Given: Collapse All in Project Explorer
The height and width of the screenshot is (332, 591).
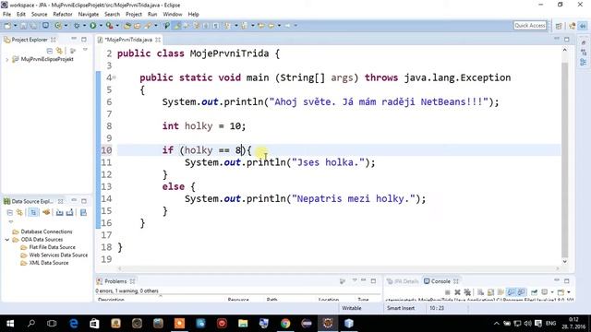Looking at the screenshot, I should coord(50,51).
